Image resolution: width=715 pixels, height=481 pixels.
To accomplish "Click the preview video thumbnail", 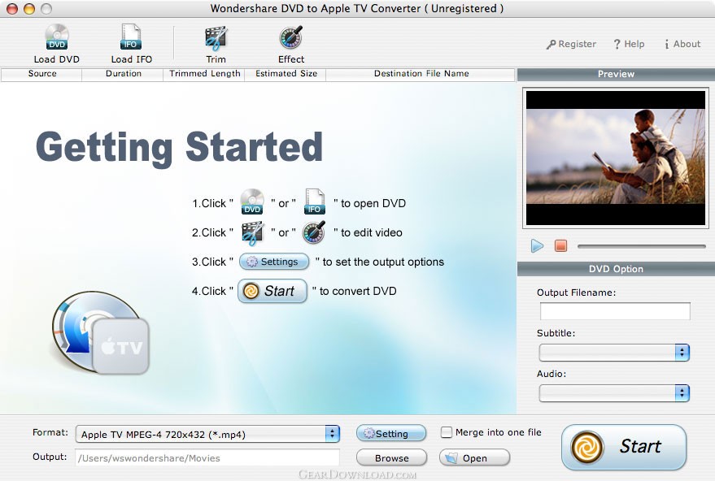I will [x=616, y=158].
